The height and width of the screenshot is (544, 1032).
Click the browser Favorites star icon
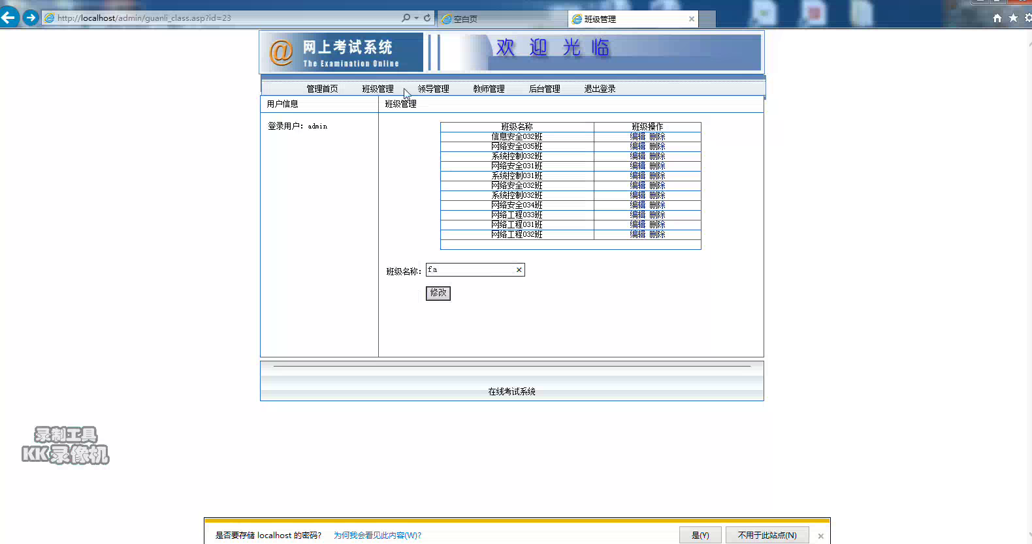point(1013,18)
